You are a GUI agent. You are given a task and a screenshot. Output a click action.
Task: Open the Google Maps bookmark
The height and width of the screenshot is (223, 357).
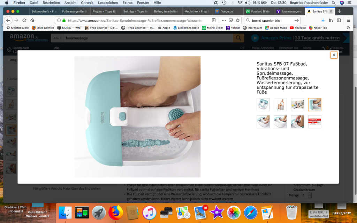pyautogui.click(x=276, y=28)
